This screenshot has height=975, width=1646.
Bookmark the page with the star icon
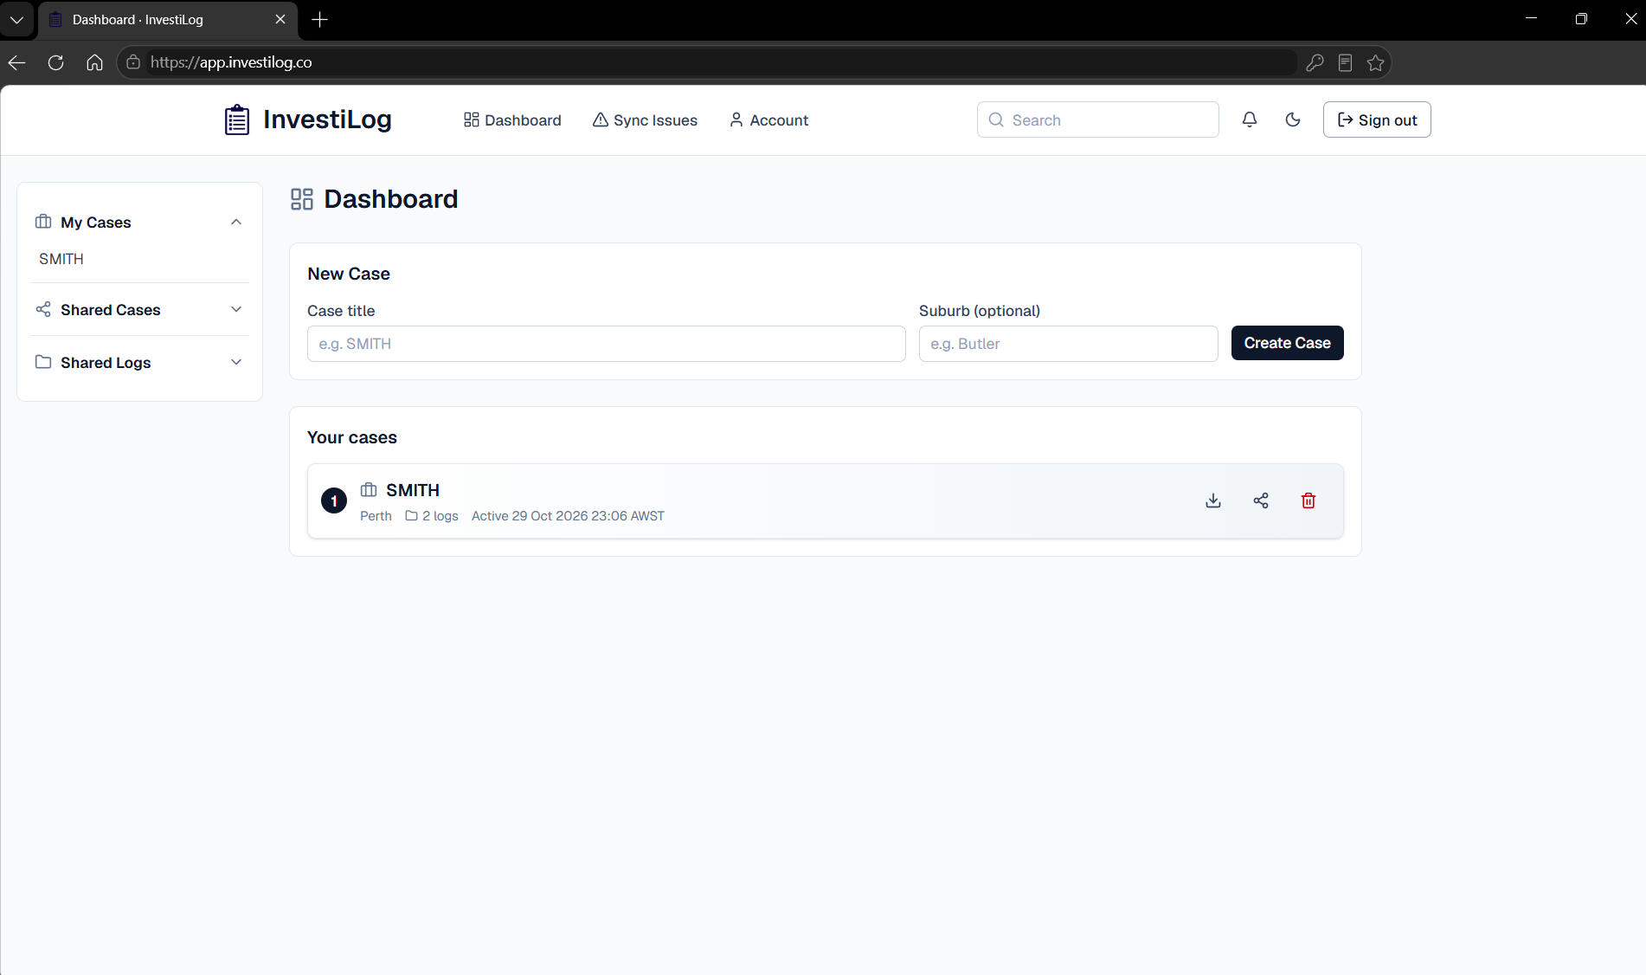(x=1375, y=62)
